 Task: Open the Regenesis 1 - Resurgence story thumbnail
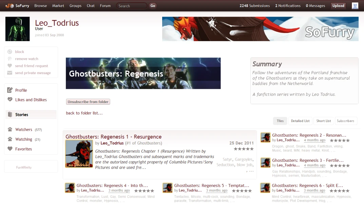coord(79,154)
